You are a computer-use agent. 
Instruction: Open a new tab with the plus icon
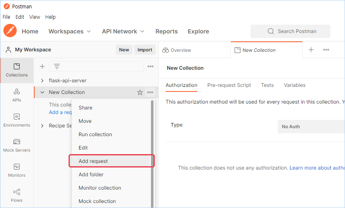coord(311,50)
